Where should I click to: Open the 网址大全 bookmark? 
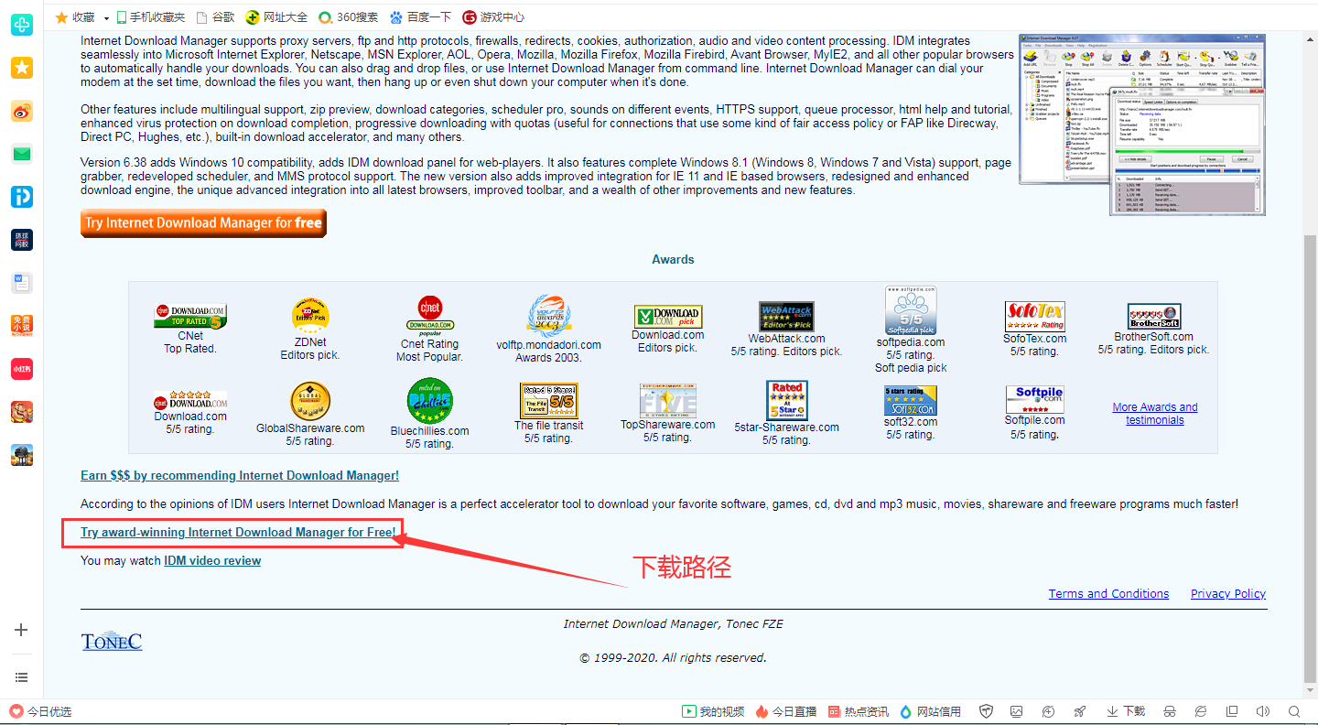click(277, 16)
